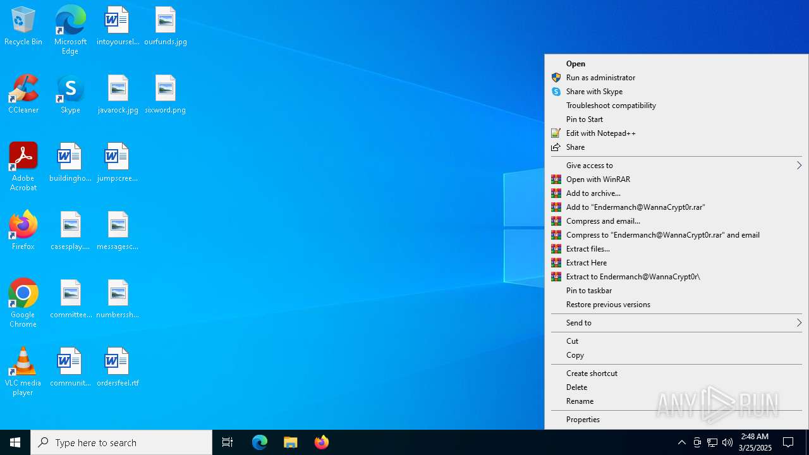809x455 pixels.
Task: Open CCleaner desktop shortcut
Action: pyautogui.click(x=23, y=95)
